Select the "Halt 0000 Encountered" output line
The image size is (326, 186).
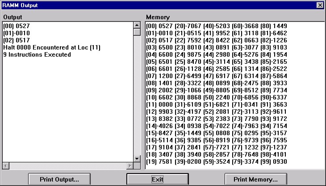tap(51, 47)
